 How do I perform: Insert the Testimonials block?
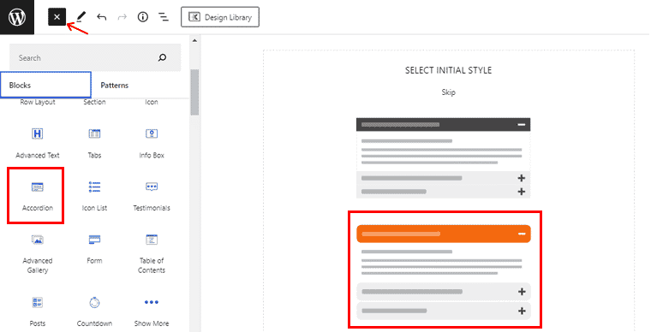152,196
